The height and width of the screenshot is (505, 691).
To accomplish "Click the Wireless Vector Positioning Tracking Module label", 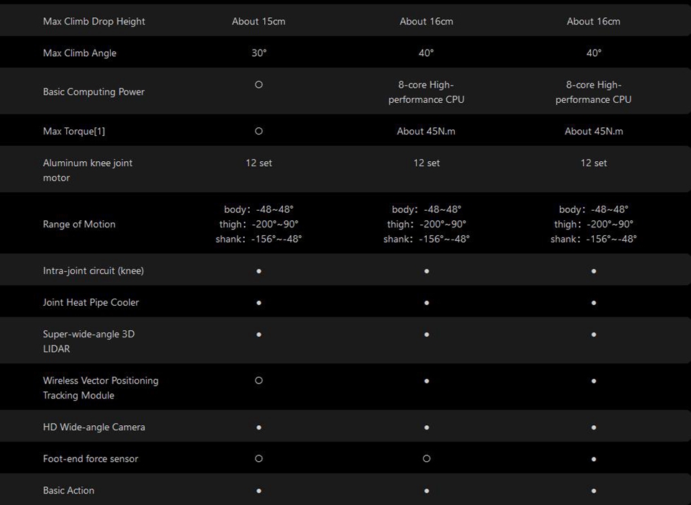I will pos(101,388).
